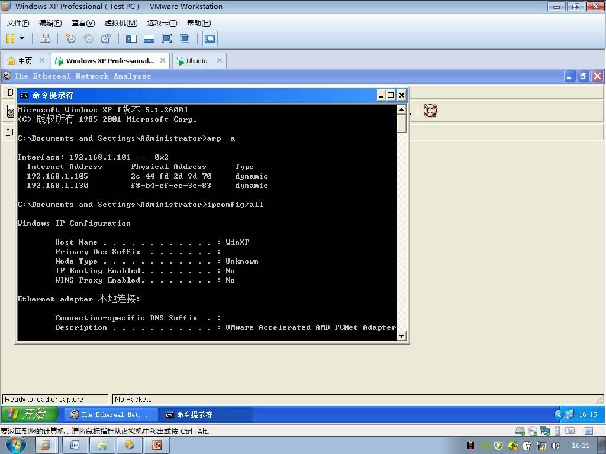
Task: Send Ctrl+Alt+Del via the keyboard keys toolbar icon
Action: 45,38
